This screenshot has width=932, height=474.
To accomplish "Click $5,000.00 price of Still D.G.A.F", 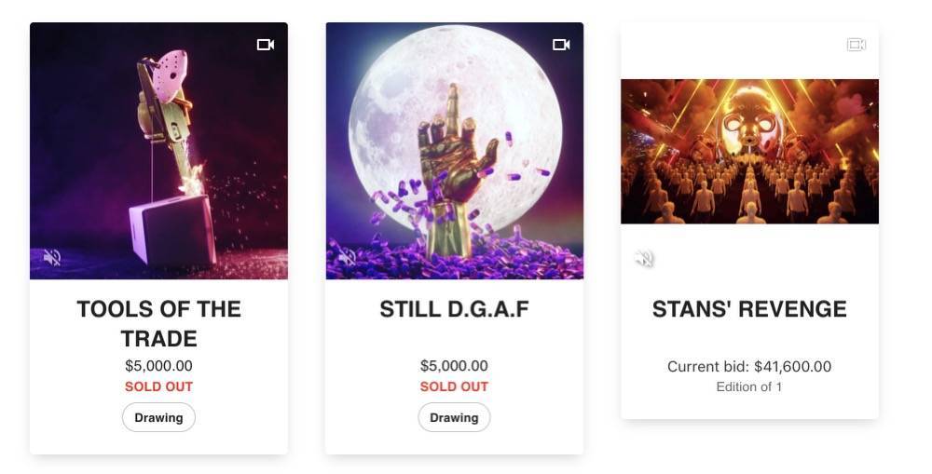I will pos(454,366).
